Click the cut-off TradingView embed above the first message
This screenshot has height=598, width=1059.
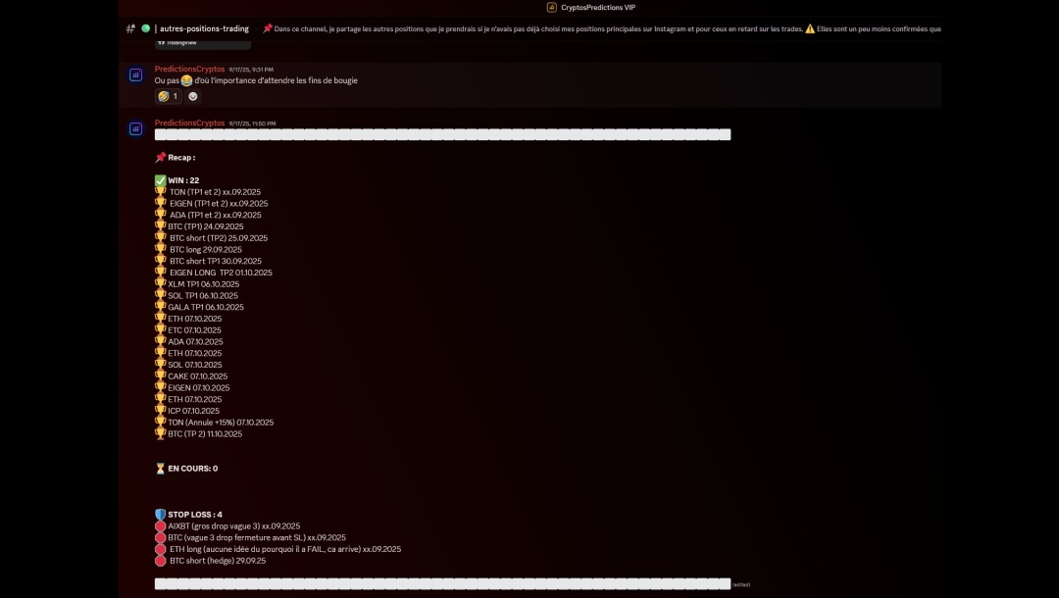[x=203, y=44]
